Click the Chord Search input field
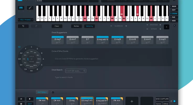The image size is (193, 105). (76, 71)
